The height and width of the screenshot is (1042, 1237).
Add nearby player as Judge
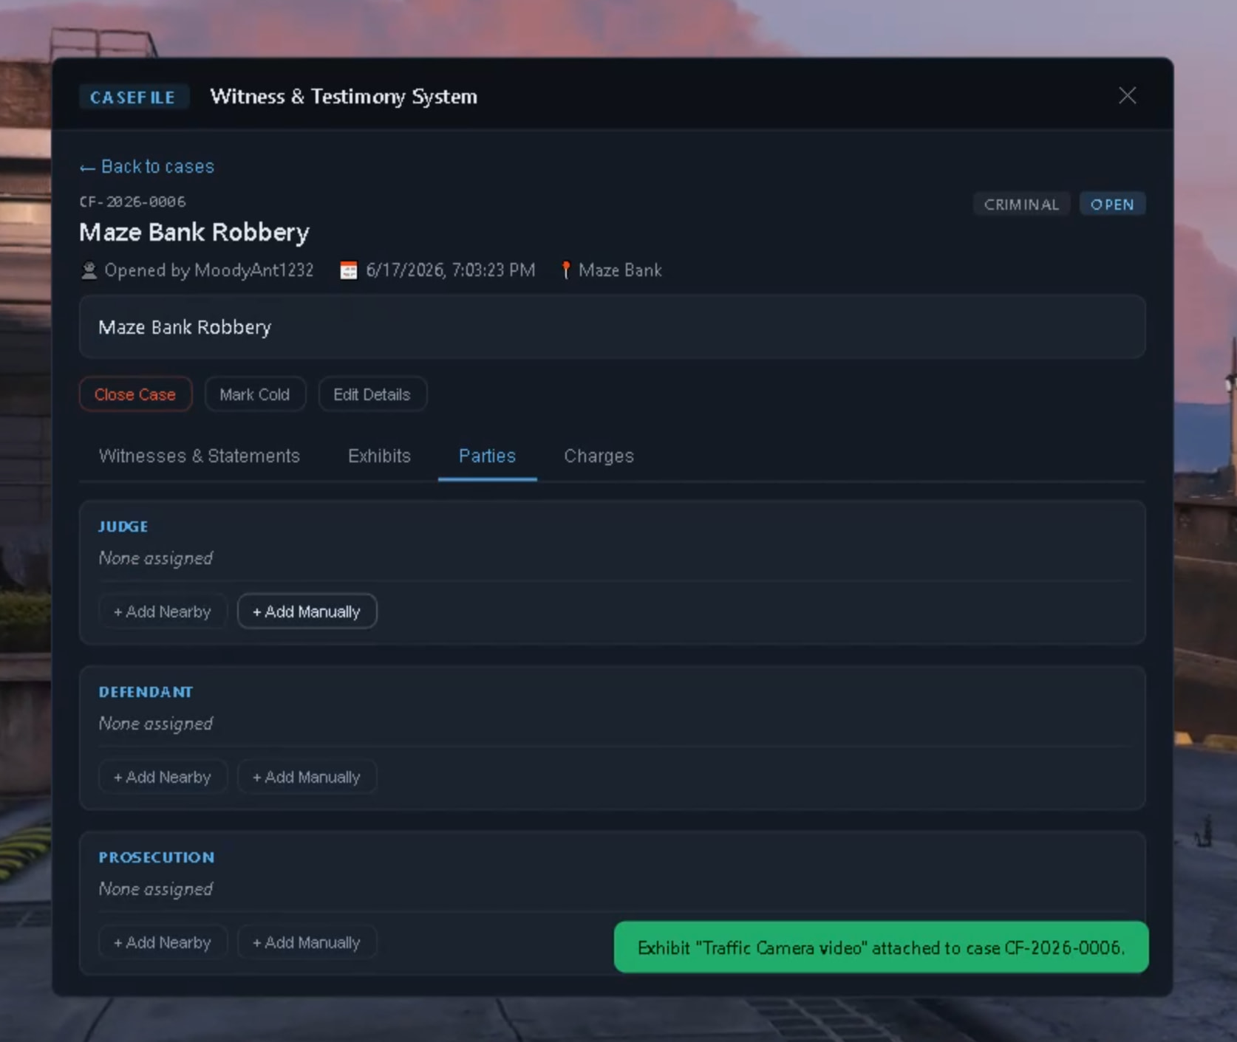(x=162, y=612)
